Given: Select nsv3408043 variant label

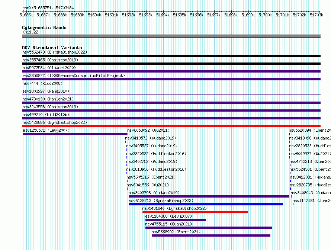Looking at the screenshot, I should [x=311, y=193].
